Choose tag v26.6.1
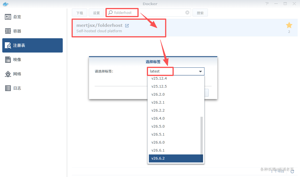This screenshot has height=177, width=300. (x=176, y=150)
